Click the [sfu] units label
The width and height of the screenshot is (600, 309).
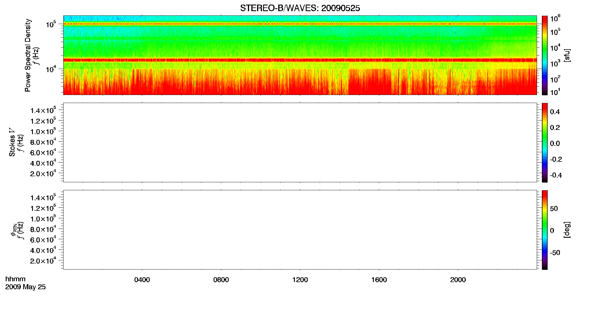567,55
